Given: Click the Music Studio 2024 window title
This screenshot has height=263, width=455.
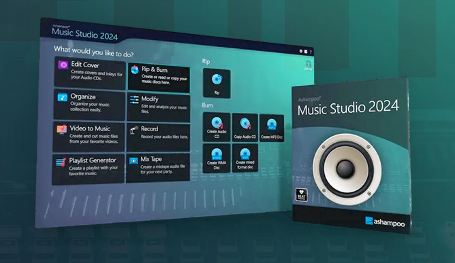Looking at the screenshot, I should click(84, 33).
